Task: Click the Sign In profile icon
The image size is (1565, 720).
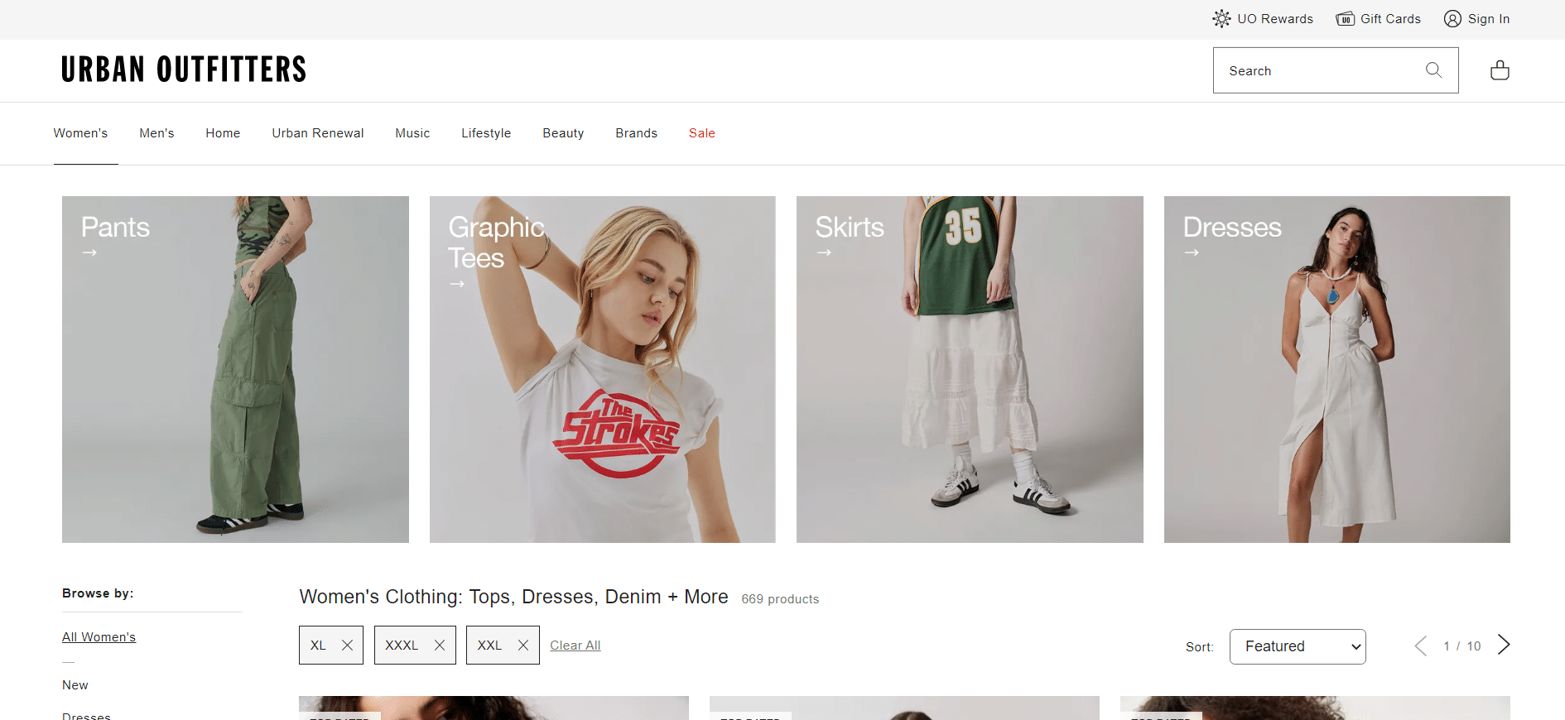Action: pos(1452,18)
